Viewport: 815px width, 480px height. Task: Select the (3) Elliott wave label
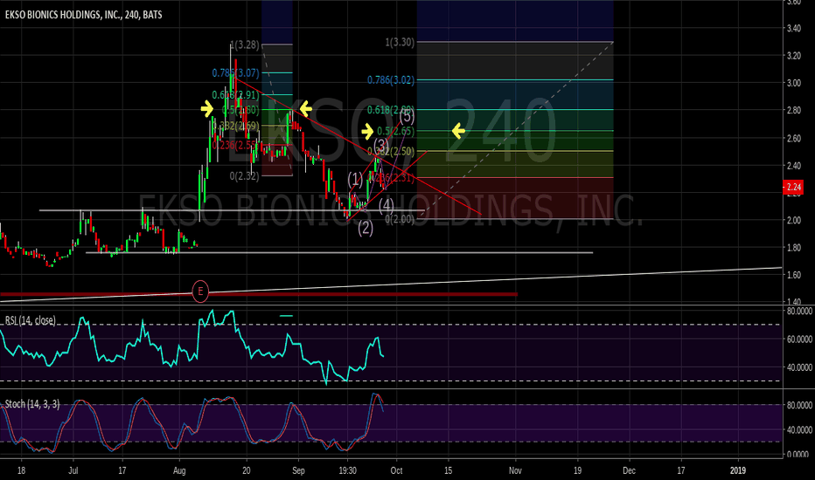click(x=381, y=145)
